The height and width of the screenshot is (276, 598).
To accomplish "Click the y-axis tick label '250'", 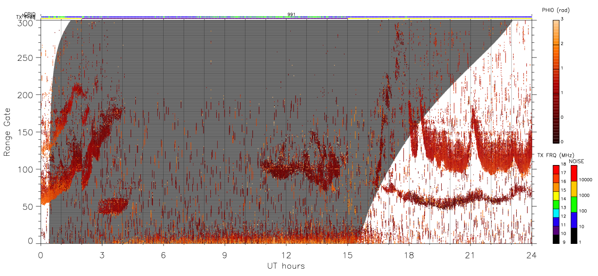I will (x=26, y=58).
